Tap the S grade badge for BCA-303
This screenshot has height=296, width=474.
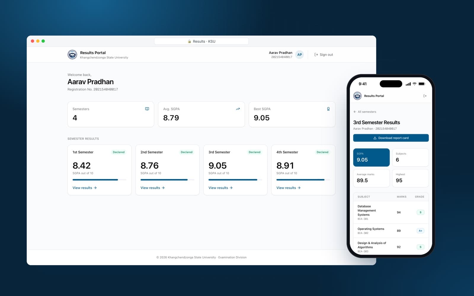[420, 247]
